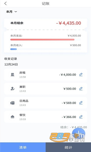Select the 本月结余 balance card
This screenshot has height=152, width=91.
(45, 23)
